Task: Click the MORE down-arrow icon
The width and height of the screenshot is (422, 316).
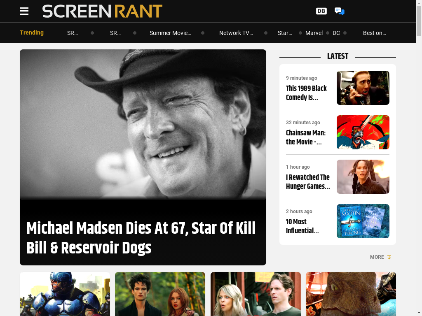Action: point(389,257)
